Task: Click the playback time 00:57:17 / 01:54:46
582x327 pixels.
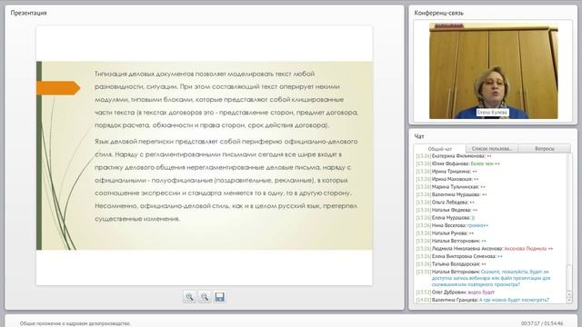Action: click(x=542, y=323)
